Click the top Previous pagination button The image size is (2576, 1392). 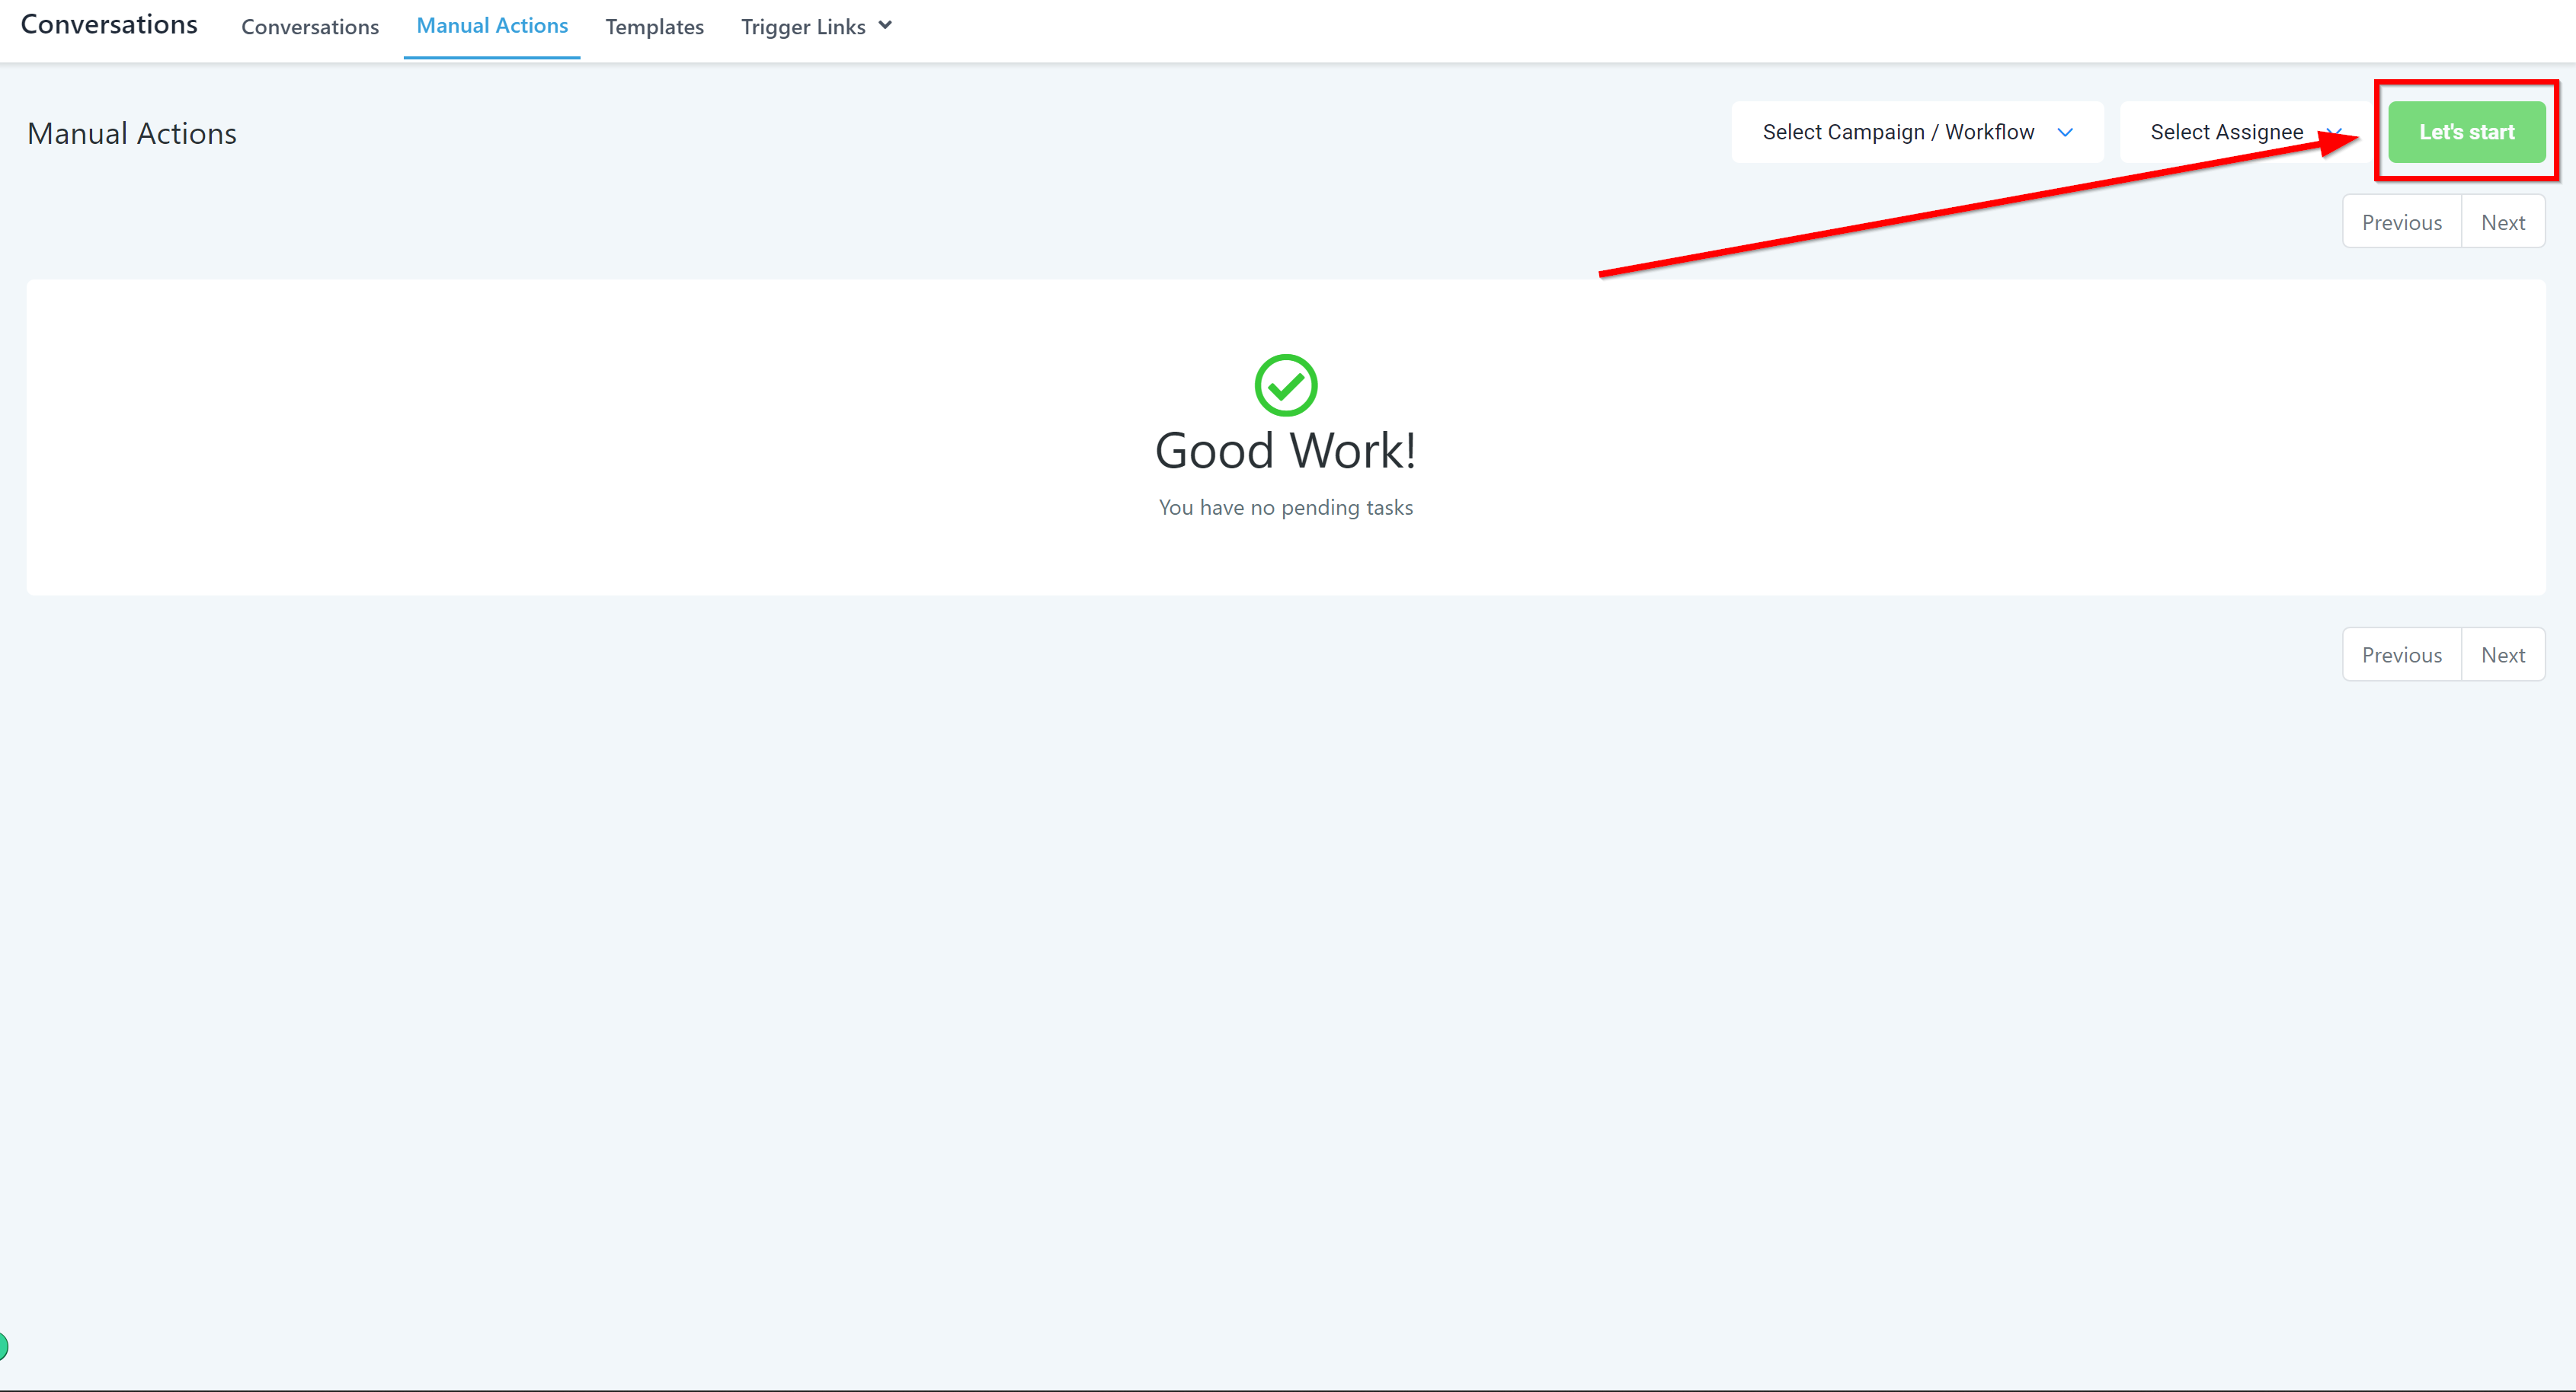(x=2401, y=222)
